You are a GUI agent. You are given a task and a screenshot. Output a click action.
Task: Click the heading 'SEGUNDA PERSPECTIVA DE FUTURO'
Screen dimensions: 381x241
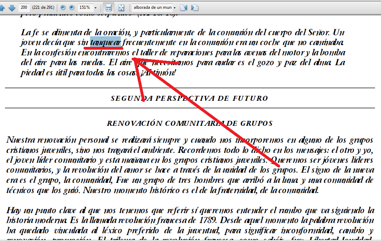coord(189,98)
